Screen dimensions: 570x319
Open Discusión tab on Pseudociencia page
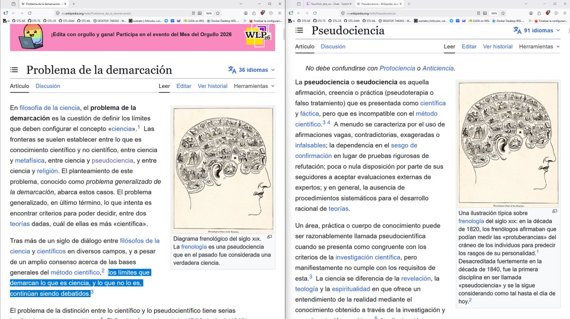pos(333,46)
